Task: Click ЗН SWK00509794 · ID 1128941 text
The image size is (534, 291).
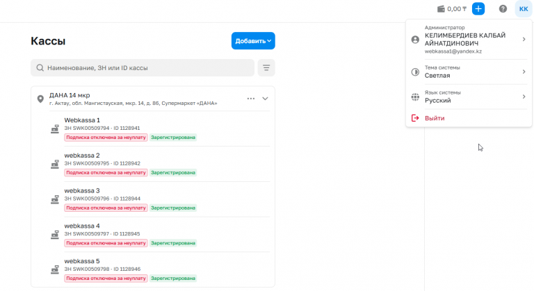Action: (102, 128)
